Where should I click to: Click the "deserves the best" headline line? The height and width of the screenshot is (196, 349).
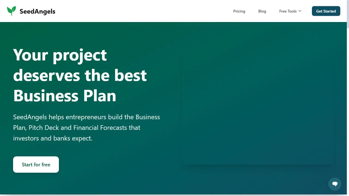click(x=80, y=75)
